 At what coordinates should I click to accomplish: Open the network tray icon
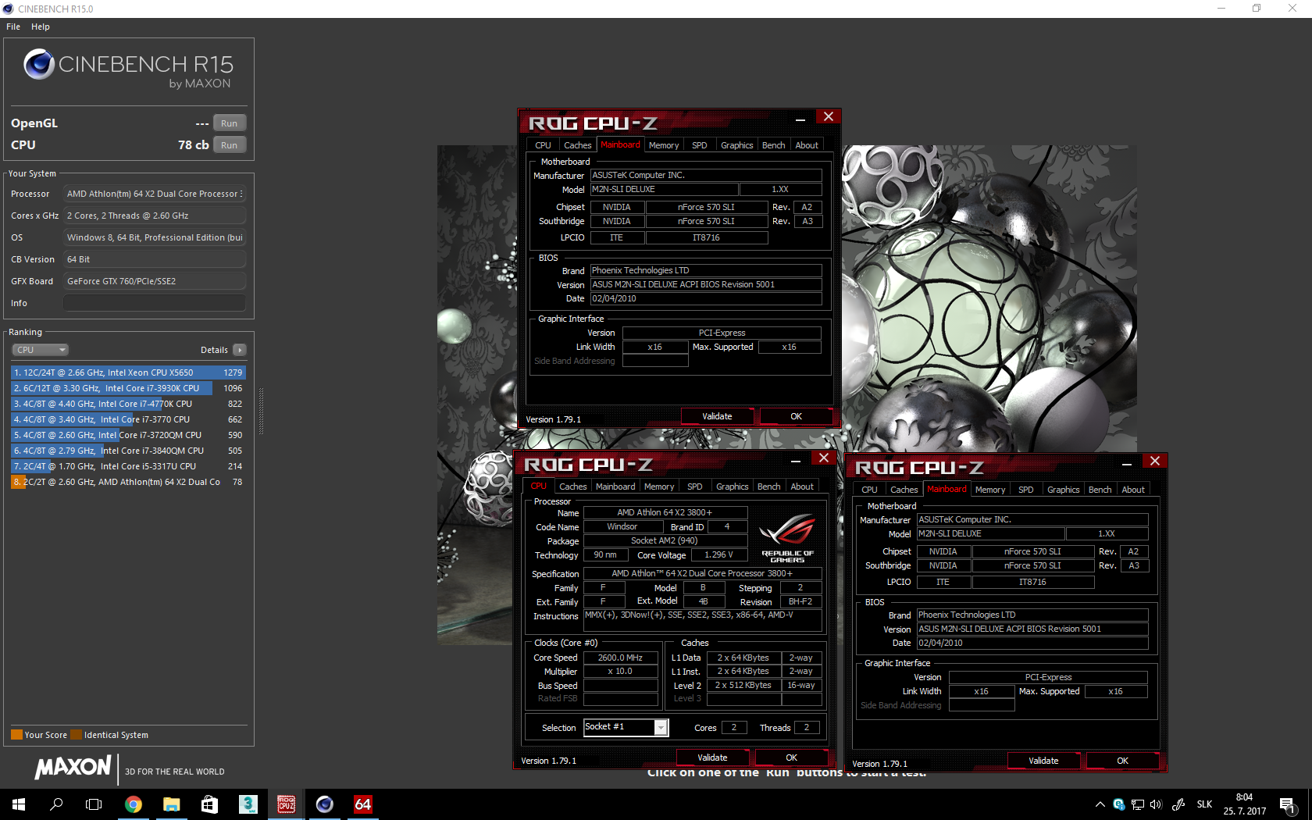point(1138,804)
